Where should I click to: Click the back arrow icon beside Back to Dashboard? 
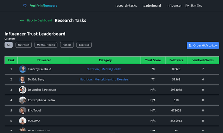click(x=22, y=21)
